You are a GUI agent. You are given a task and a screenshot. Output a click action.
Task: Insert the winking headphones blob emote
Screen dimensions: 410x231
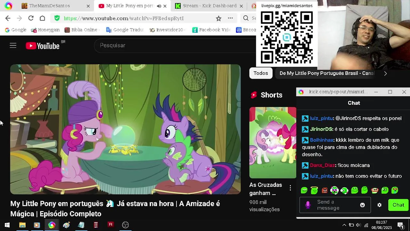click(344, 191)
